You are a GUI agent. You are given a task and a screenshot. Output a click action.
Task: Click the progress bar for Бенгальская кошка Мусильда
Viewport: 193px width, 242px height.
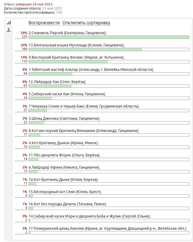click(x=109, y=49)
